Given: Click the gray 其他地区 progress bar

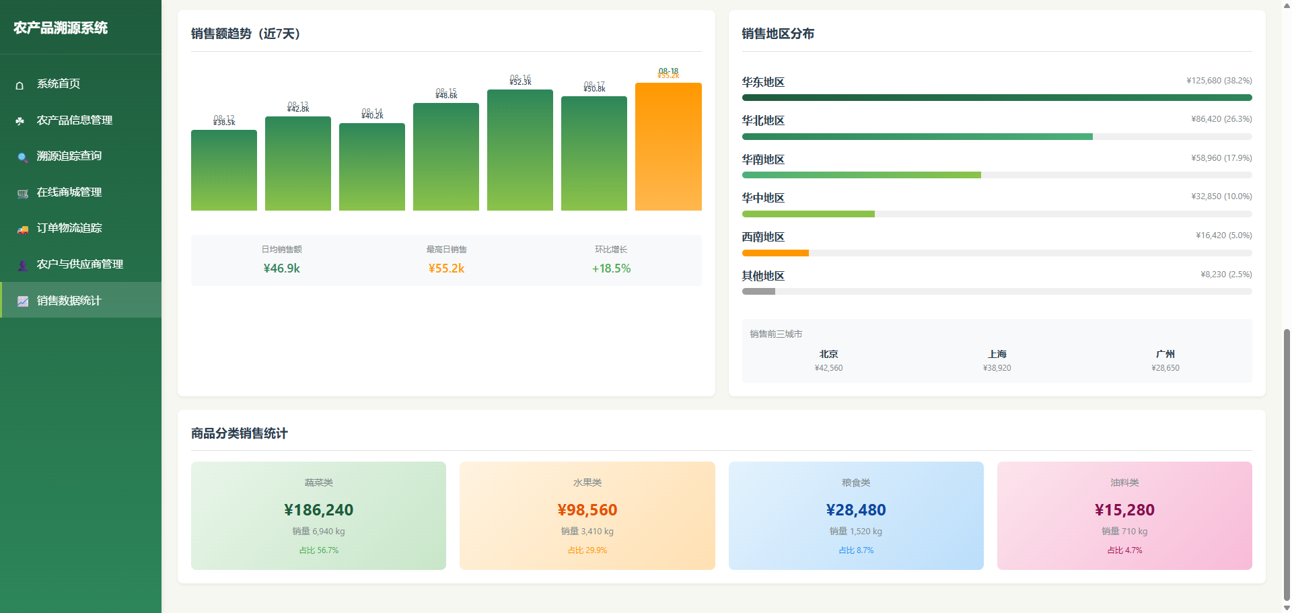Looking at the screenshot, I should tap(758, 291).
